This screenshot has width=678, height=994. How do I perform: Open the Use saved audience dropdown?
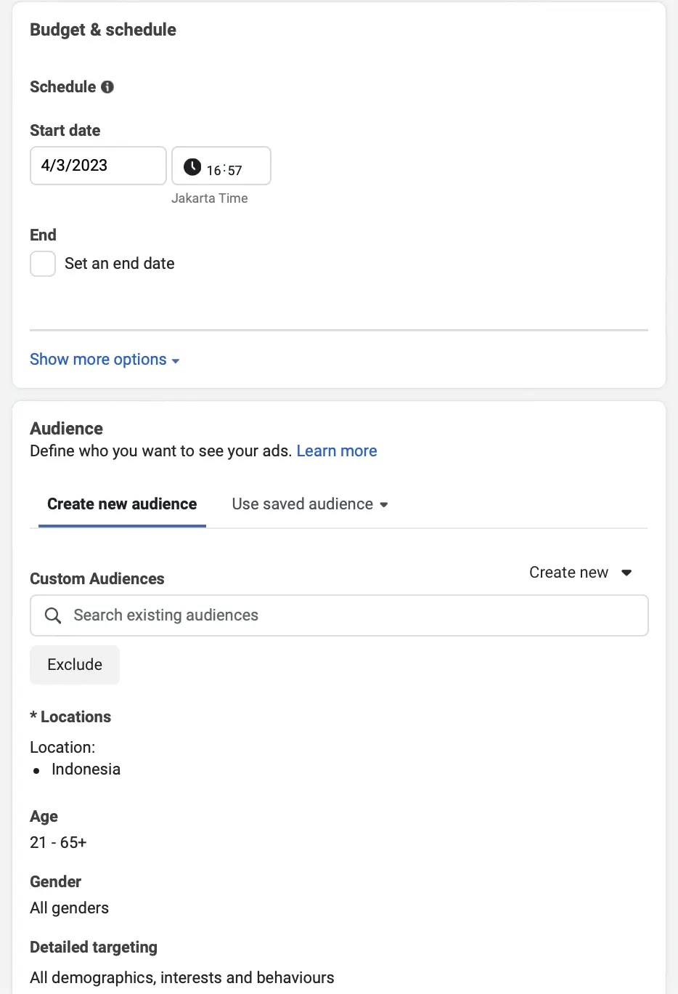[x=303, y=504]
